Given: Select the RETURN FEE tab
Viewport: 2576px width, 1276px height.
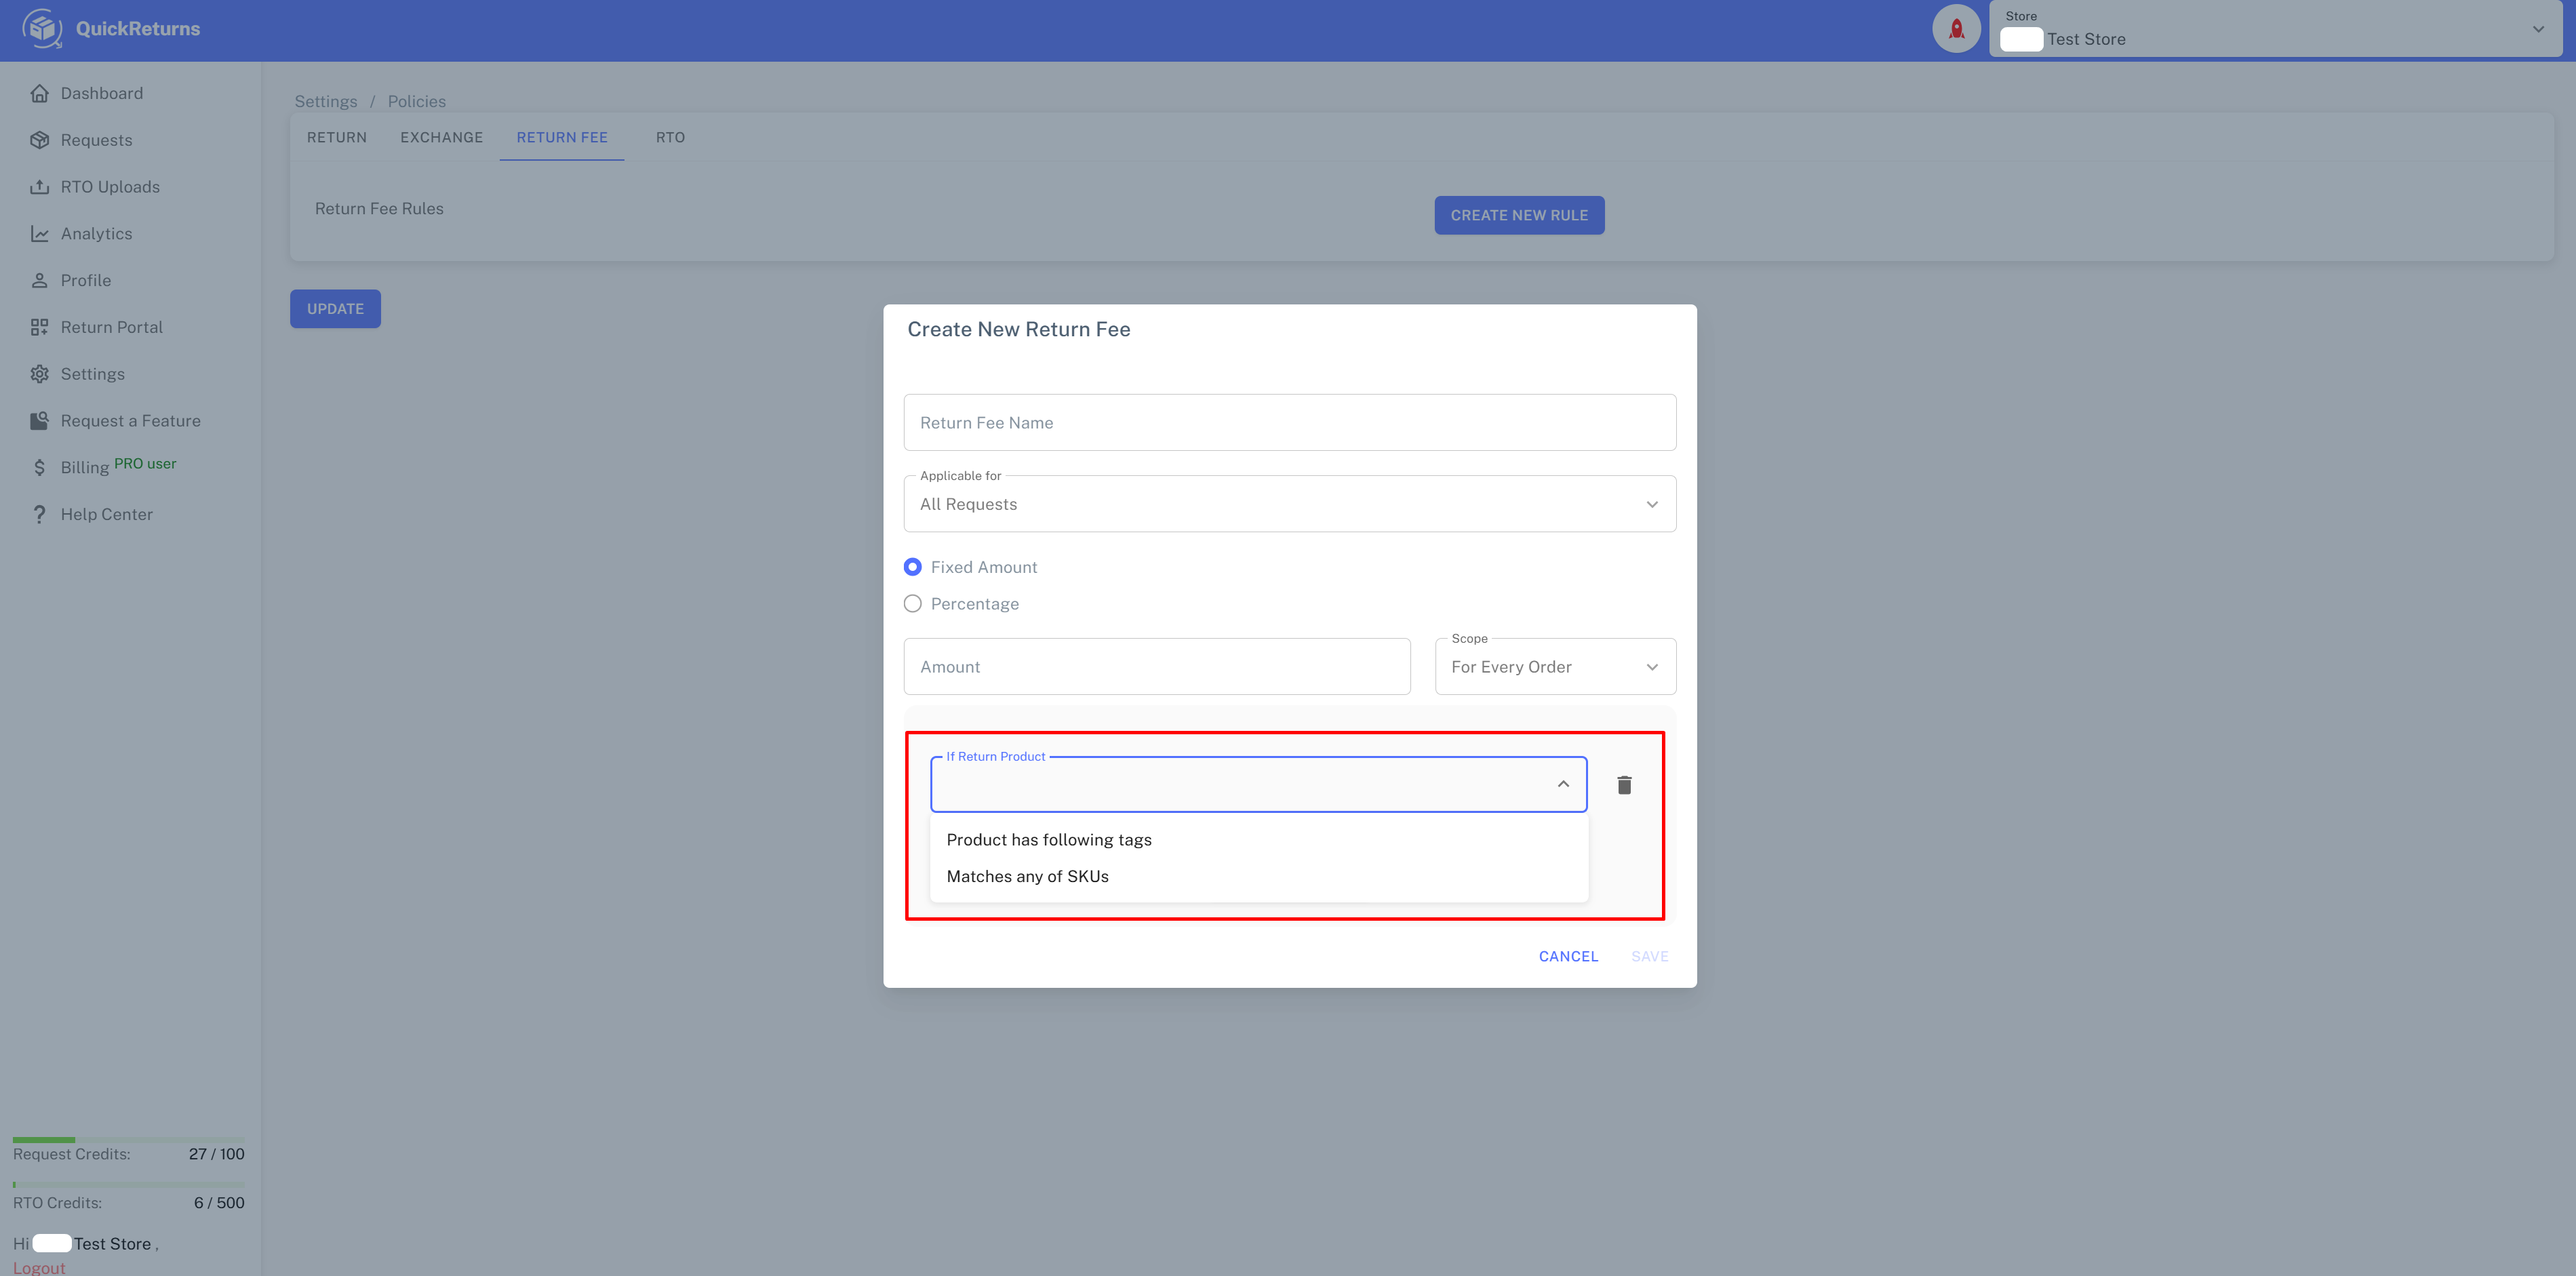Looking at the screenshot, I should [x=562, y=137].
